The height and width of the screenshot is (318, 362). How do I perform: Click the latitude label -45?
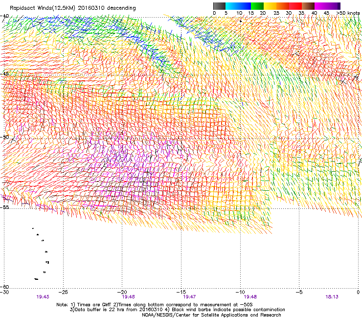point(4,74)
